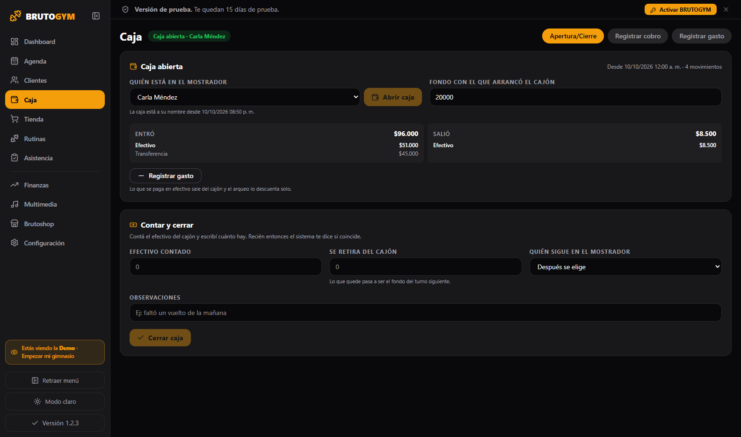This screenshot has height=437, width=741.
Task: Toggle the sidebar with Retraer menú
Action: [x=55, y=380]
